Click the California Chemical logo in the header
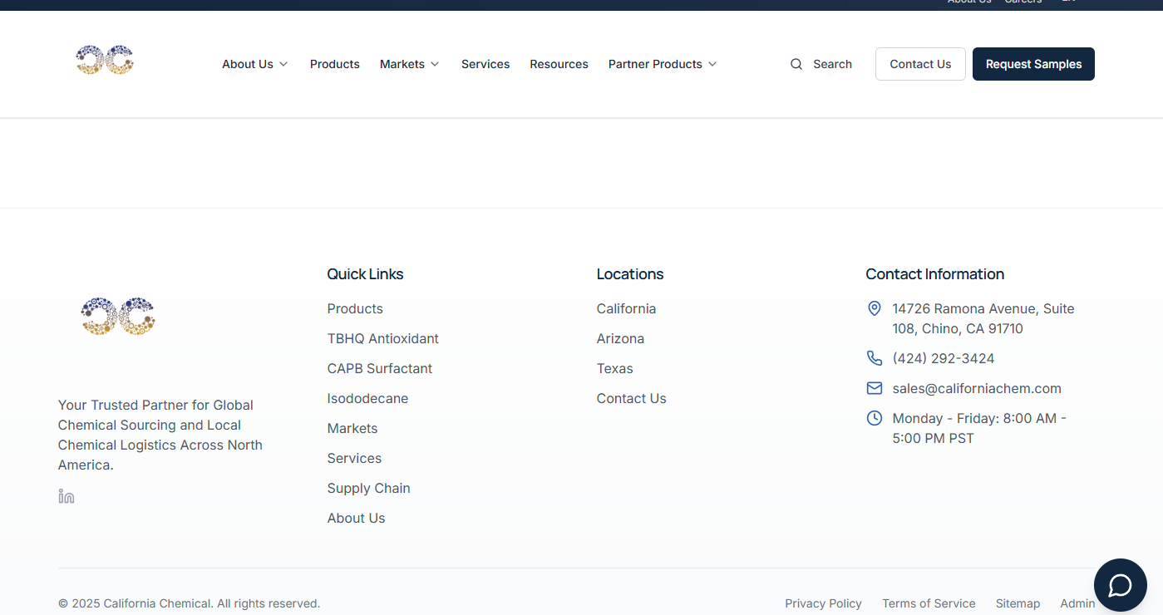This screenshot has height=615, width=1163. (x=104, y=60)
